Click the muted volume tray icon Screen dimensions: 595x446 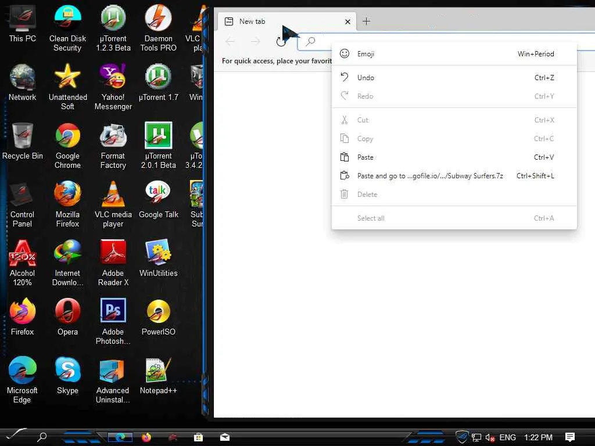[x=490, y=438]
